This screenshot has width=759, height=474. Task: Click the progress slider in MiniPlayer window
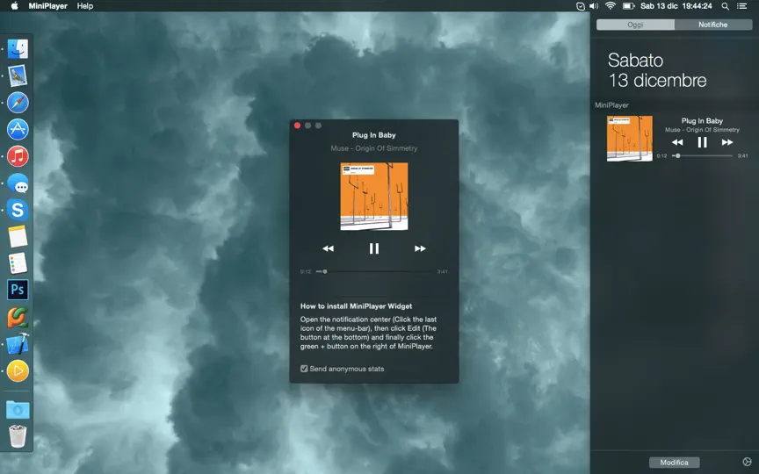point(373,271)
